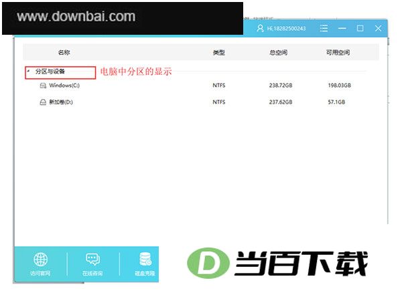Select the 新加卷(D:) drive icon

click(x=43, y=102)
